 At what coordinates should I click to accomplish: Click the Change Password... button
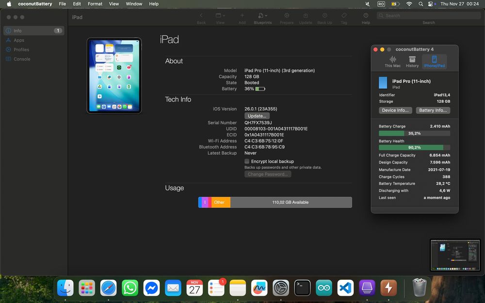tap(268, 174)
